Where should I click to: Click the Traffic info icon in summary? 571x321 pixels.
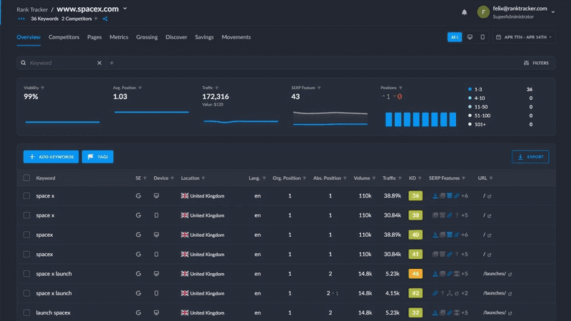[217, 88]
